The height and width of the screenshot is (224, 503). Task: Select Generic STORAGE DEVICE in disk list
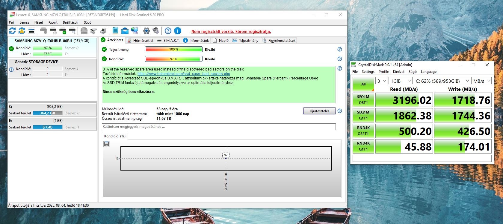(52, 68)
